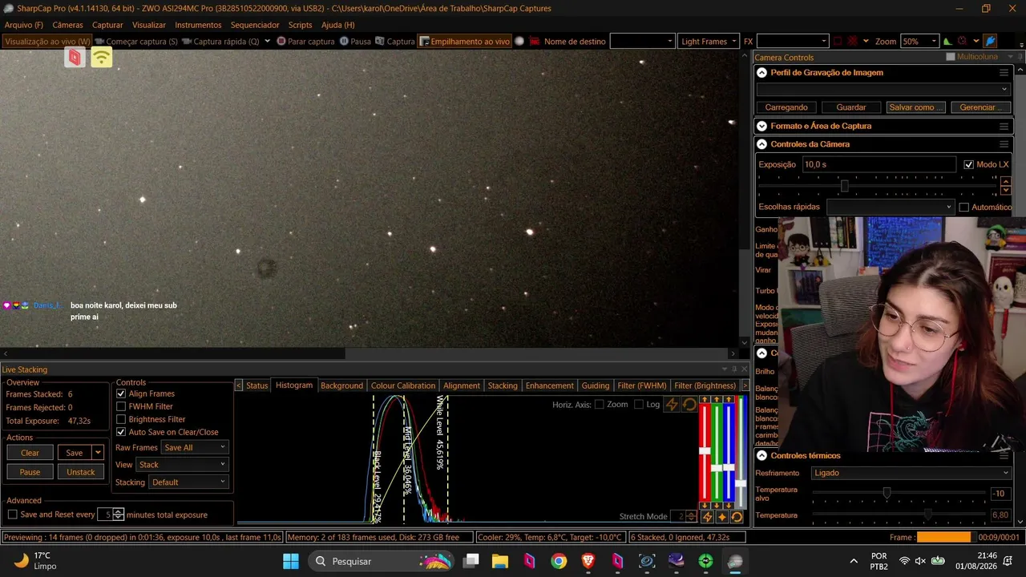Toggle the Align Frames checkbox
Image resolution: width=1026 pixels, height=577 pixels.
click(121, 393)
